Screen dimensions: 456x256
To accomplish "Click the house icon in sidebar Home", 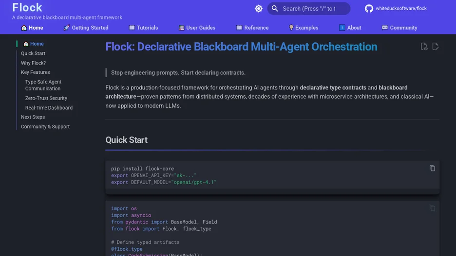I will point(26,44).
